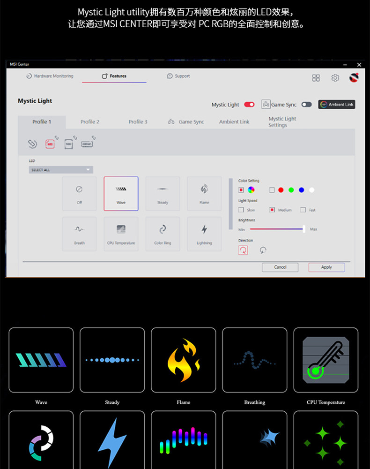Set light speed to Medium
Image resolution: width=370 pixels, height=469 pixels.
click(272, 210)
